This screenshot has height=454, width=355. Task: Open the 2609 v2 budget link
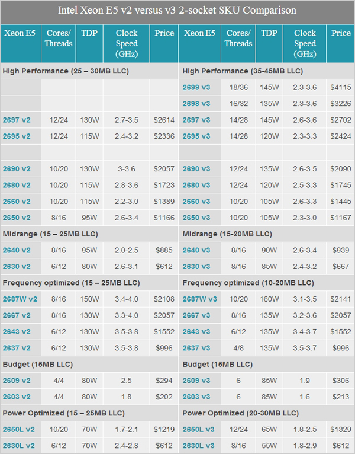[17, 381]
